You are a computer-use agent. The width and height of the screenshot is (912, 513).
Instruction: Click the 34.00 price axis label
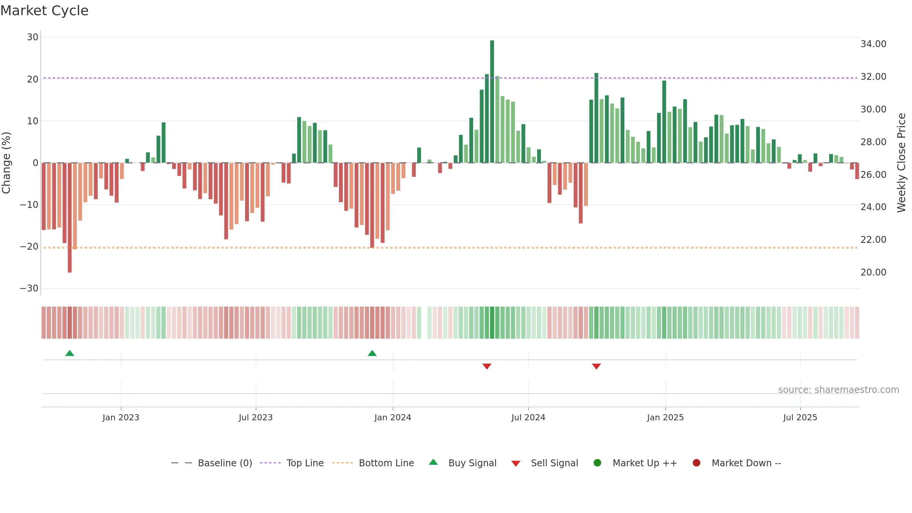click(873, 44)
